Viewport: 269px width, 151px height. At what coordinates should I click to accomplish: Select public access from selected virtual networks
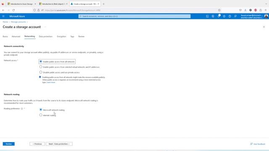coord(41,67)
